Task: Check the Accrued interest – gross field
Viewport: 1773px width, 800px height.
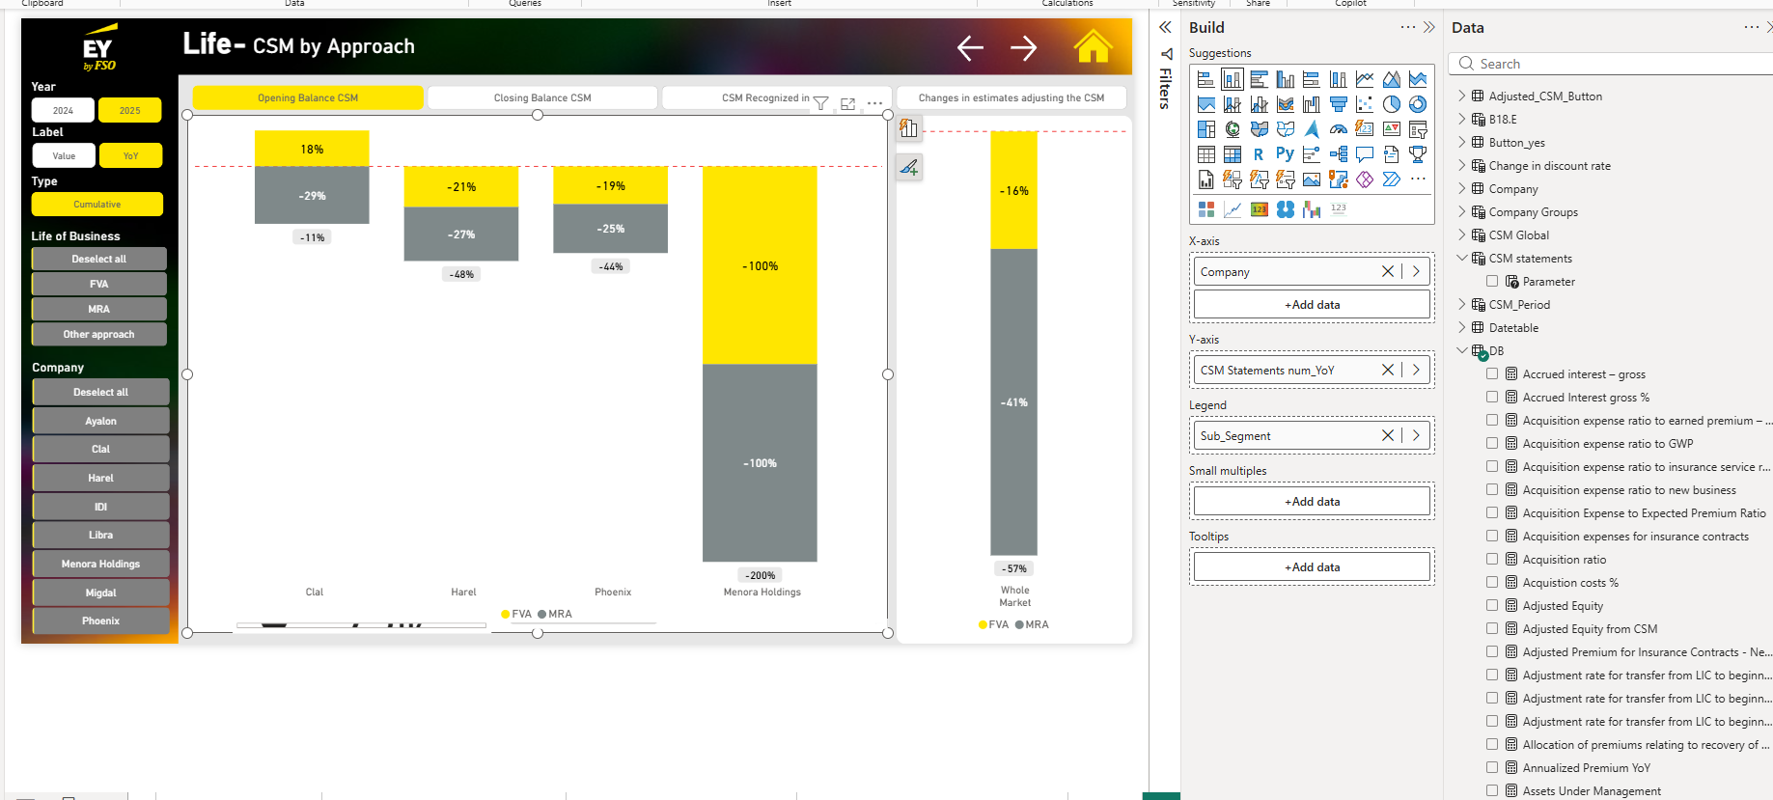Action: 1492,373
